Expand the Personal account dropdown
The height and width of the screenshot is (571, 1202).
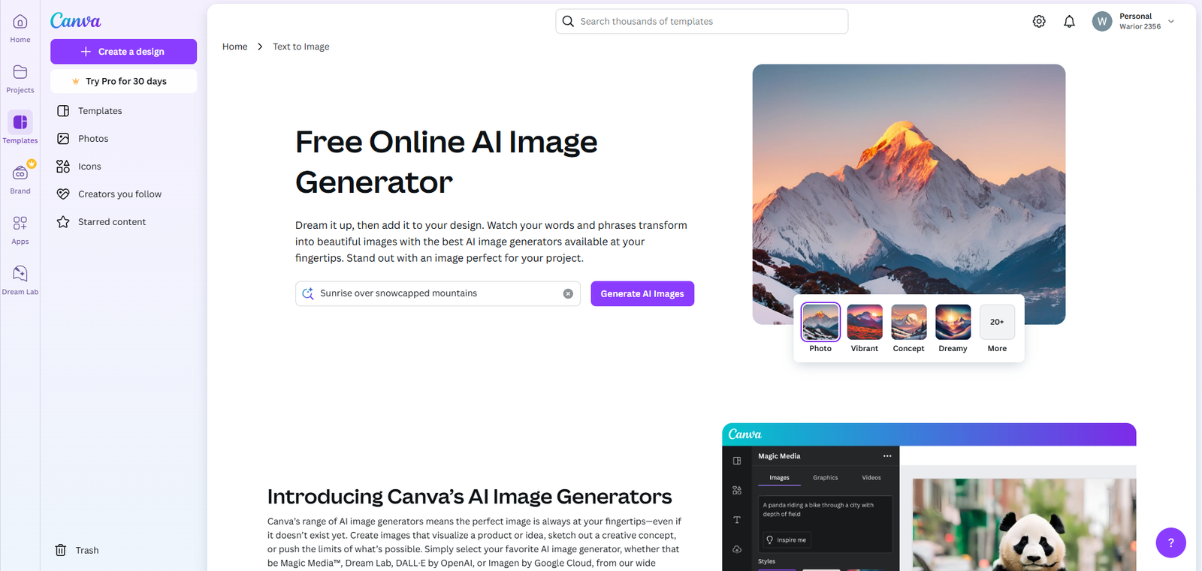click(x=1170, y=22)
